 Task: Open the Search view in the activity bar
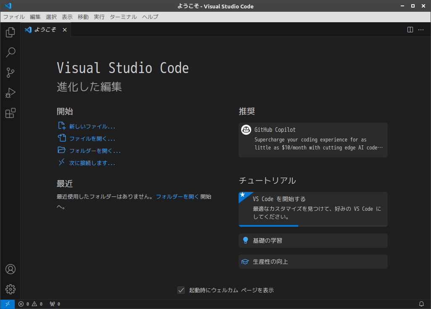point(11,52)
